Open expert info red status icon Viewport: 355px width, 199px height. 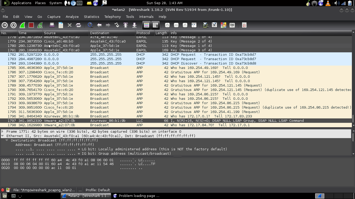click(3, 190)
